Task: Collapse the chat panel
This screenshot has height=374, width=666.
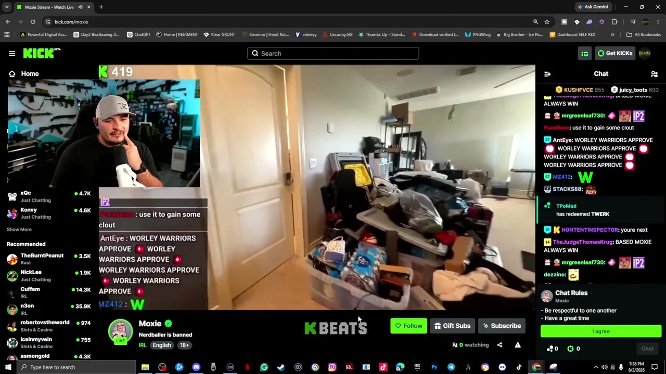Action: click(x=547, y=74)
